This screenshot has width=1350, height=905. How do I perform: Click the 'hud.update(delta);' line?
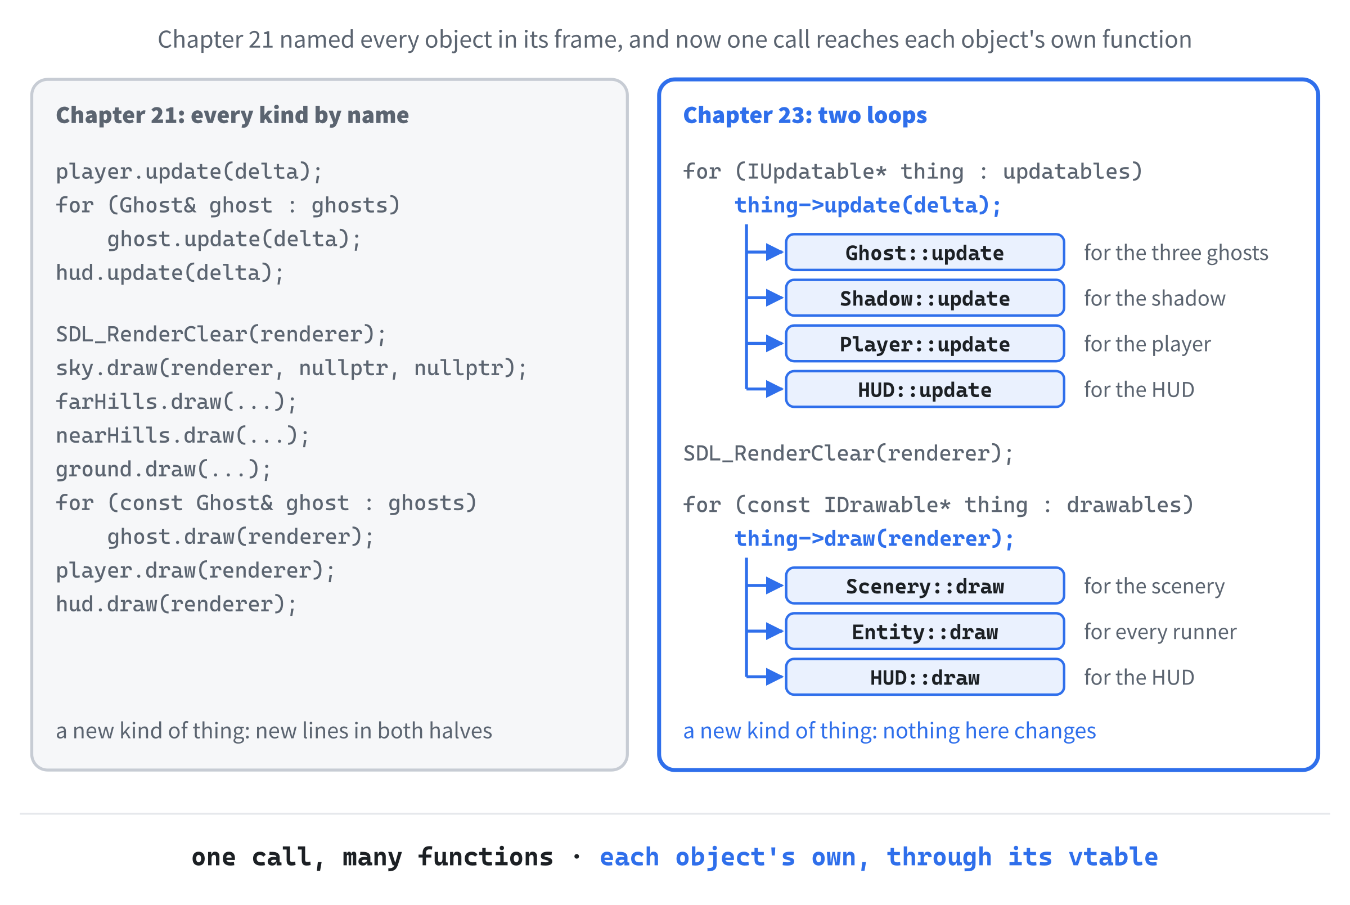[x=170, y=272]
